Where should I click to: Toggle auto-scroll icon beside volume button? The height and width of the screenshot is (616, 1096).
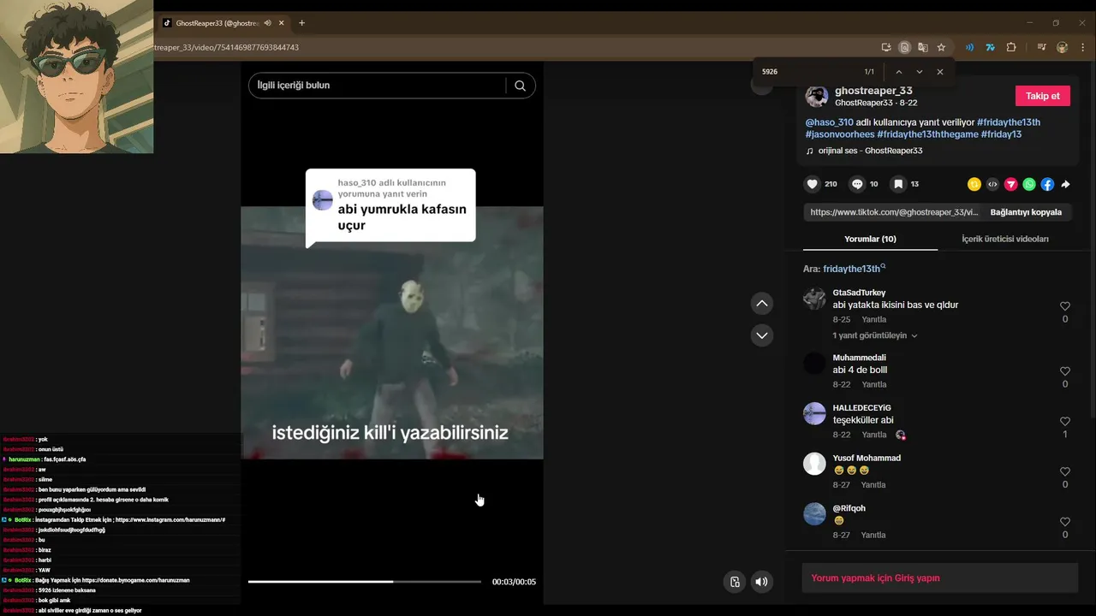(x=735, y=582)
